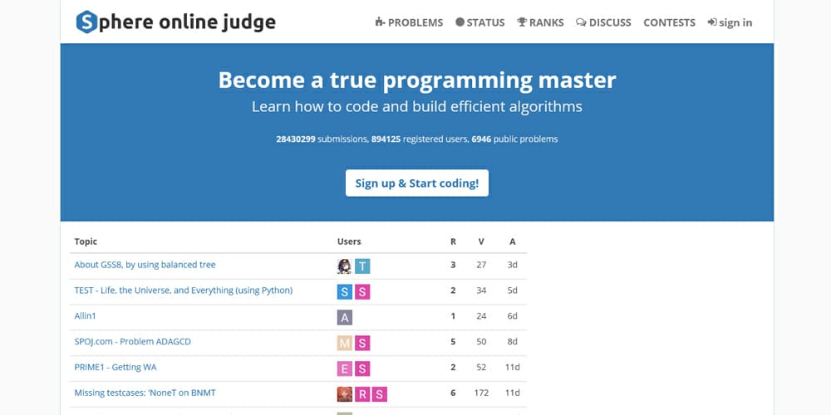Click the 6946 public problems count
The image size is (831, 415).
(482, 139)
